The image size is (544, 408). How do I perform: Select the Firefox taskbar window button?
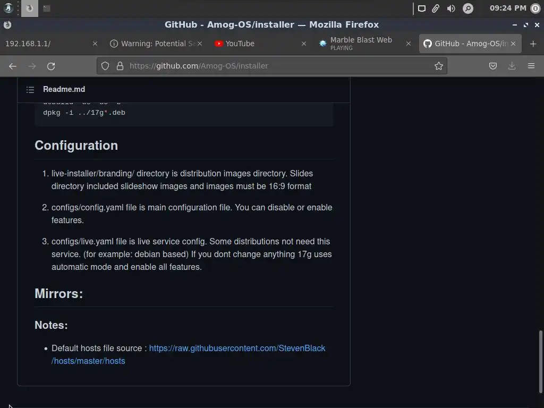[30, 8]
